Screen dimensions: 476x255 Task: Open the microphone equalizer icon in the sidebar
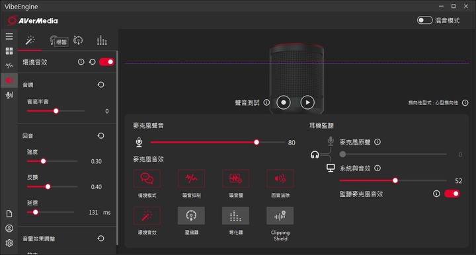tap(9, 95)
